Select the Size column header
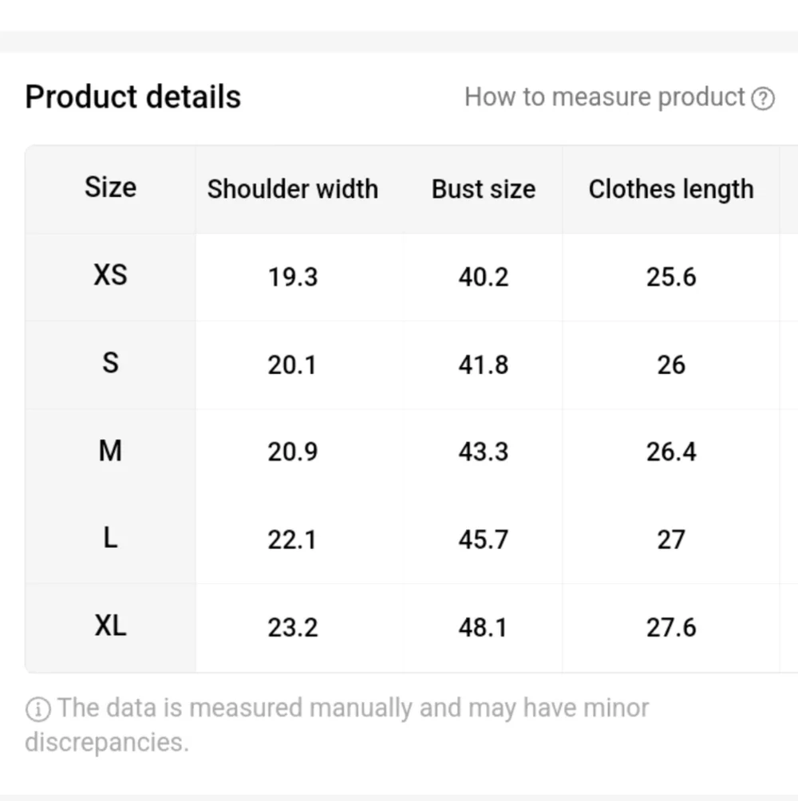The width and height of the screenshot is (798, 801). coord(110,187)
